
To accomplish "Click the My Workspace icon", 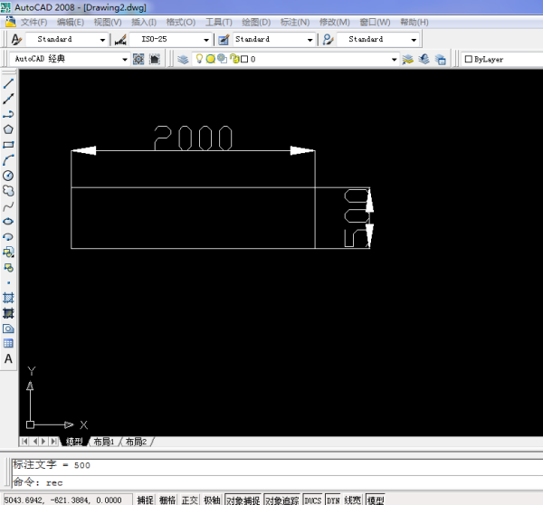I will tap(155, 59).
